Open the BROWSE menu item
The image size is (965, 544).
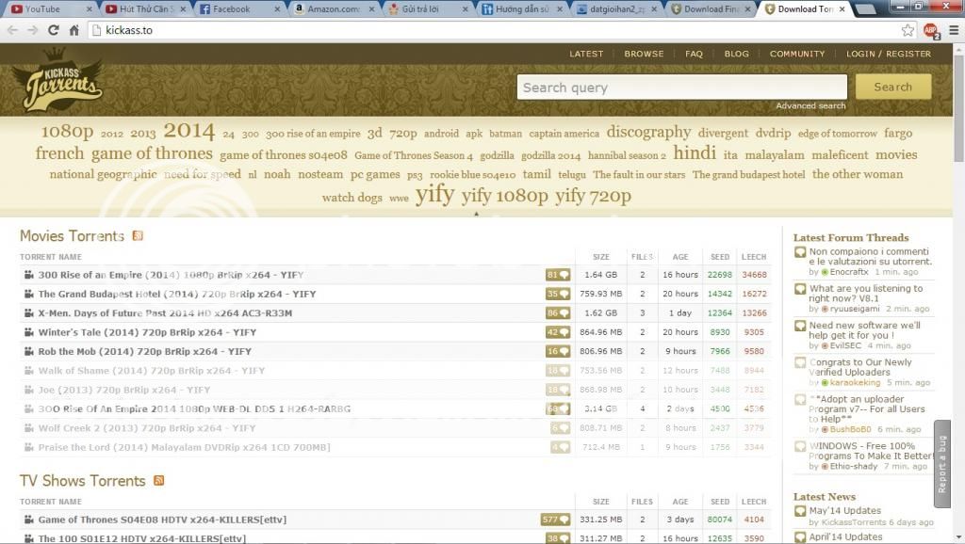tap(644, 54)
